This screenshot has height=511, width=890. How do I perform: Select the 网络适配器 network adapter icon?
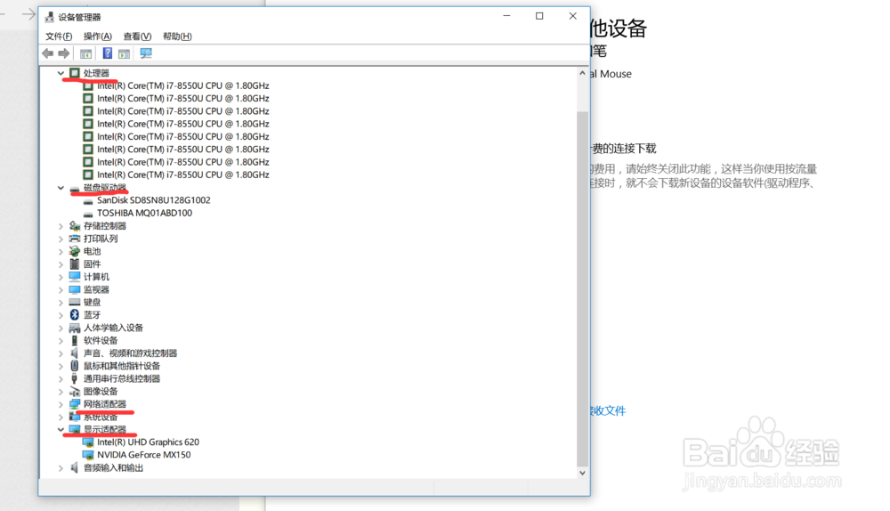click(x=75, y=403)
